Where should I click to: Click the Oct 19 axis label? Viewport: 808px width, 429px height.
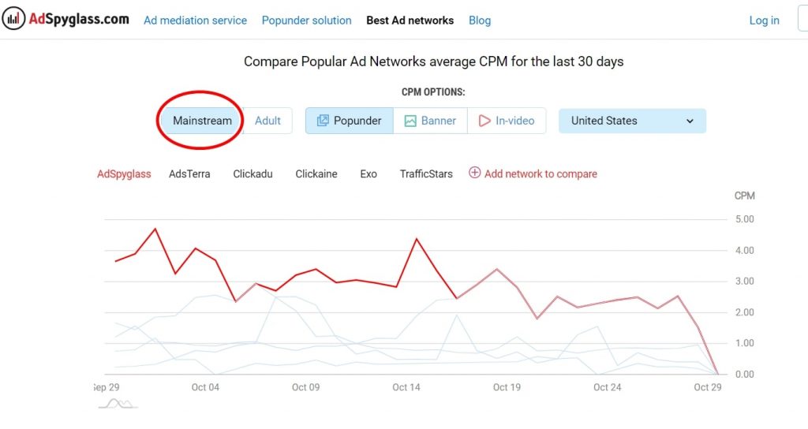(507, 387)
